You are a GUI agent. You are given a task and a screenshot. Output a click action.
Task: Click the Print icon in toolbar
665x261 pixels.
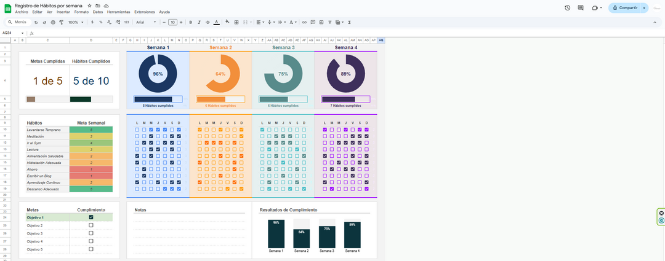(53, 22)
